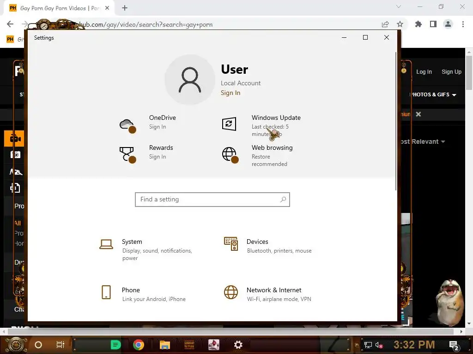Screen dimensions: 473x354
Task: Click the Chrome page vertical scrollbar thumb
Action: tap(469, 72)
